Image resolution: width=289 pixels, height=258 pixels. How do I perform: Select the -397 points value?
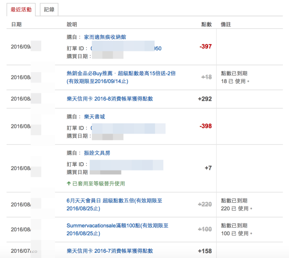point(205,47)
